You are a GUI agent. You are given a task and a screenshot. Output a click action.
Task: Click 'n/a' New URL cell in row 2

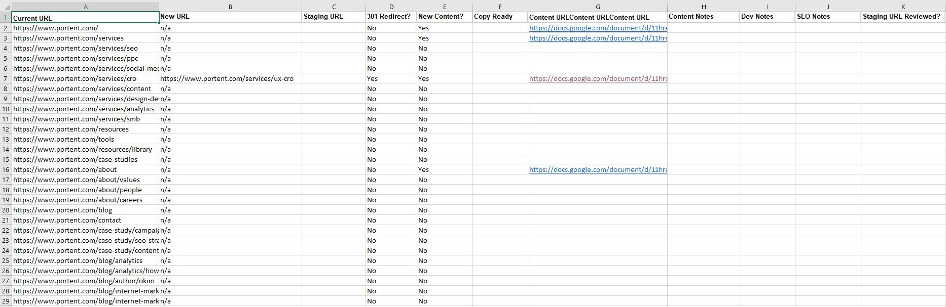pos(230,28)
